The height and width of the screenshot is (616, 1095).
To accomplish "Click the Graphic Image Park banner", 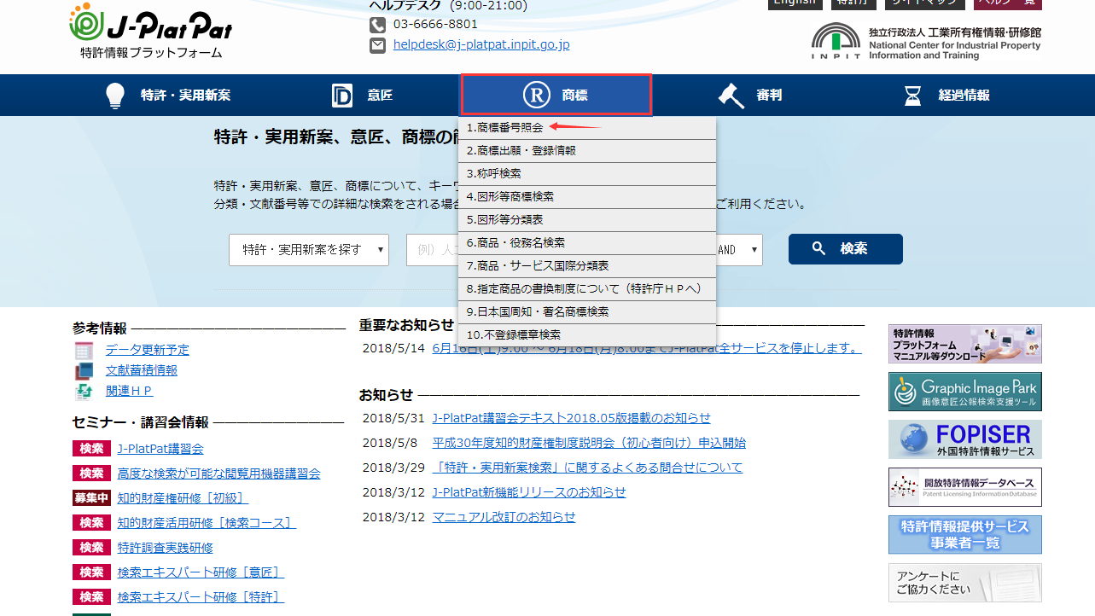I will click(x=964, y=392).
